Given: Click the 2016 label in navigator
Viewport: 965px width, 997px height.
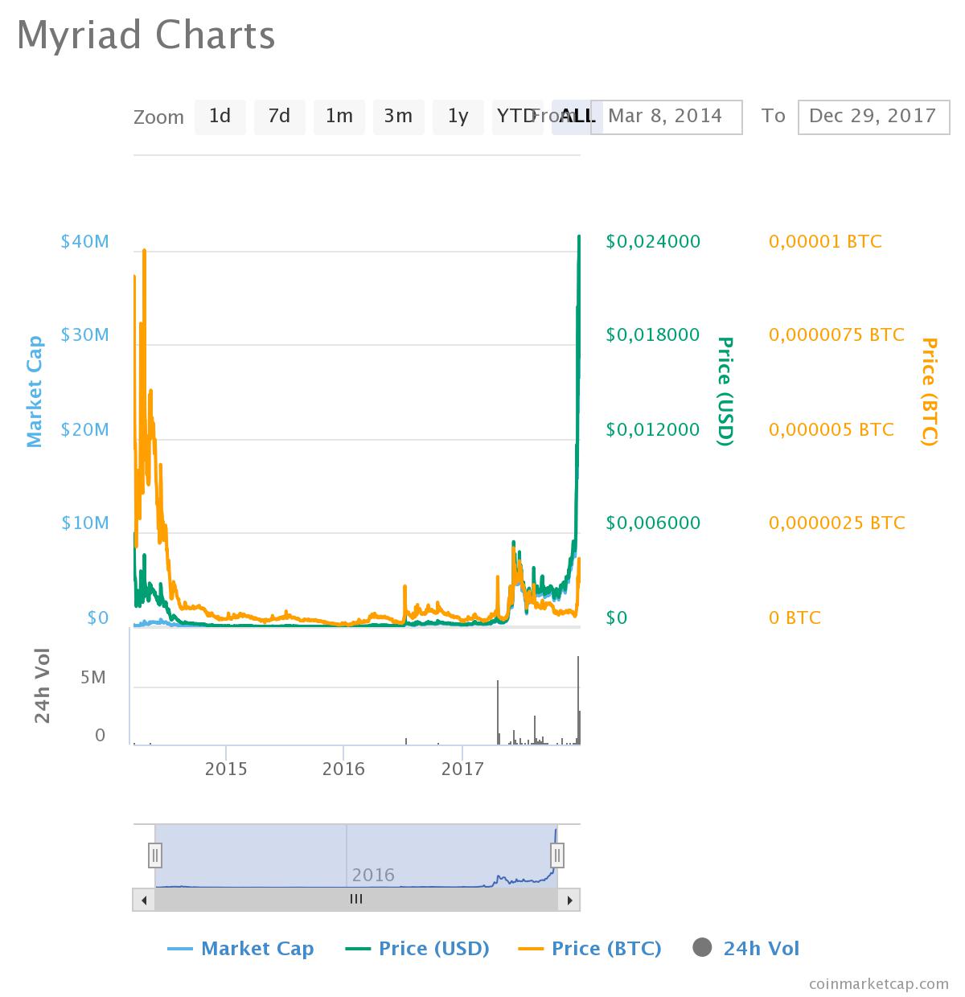Looking at the screenshot, I should pos(373,875).
